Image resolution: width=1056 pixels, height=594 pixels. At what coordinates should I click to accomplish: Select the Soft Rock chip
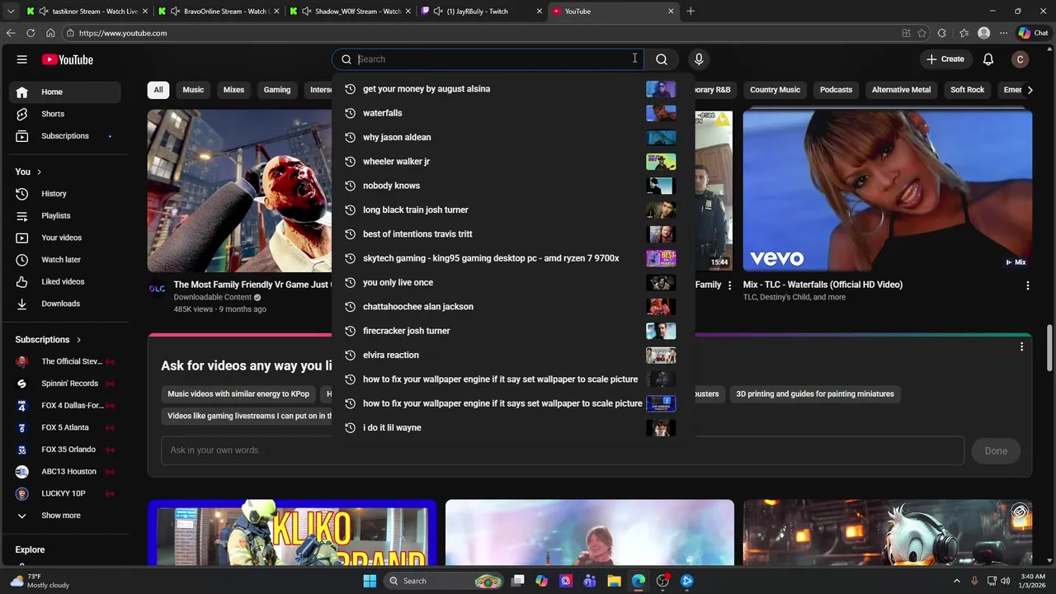[967, 90]
